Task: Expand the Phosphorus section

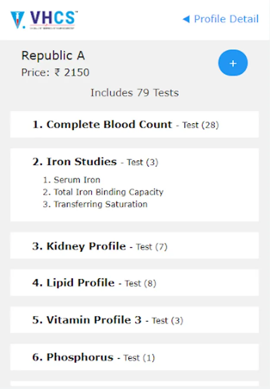Action: [79, 357]
